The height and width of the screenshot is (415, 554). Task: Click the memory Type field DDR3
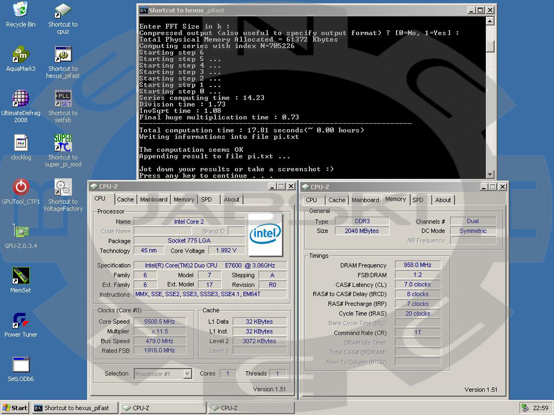[x=362, y=221]
